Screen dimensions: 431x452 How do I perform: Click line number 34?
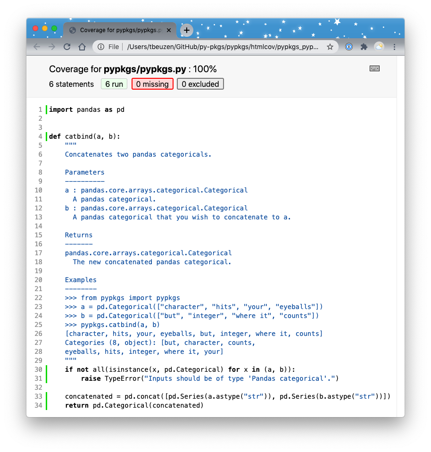38,405
